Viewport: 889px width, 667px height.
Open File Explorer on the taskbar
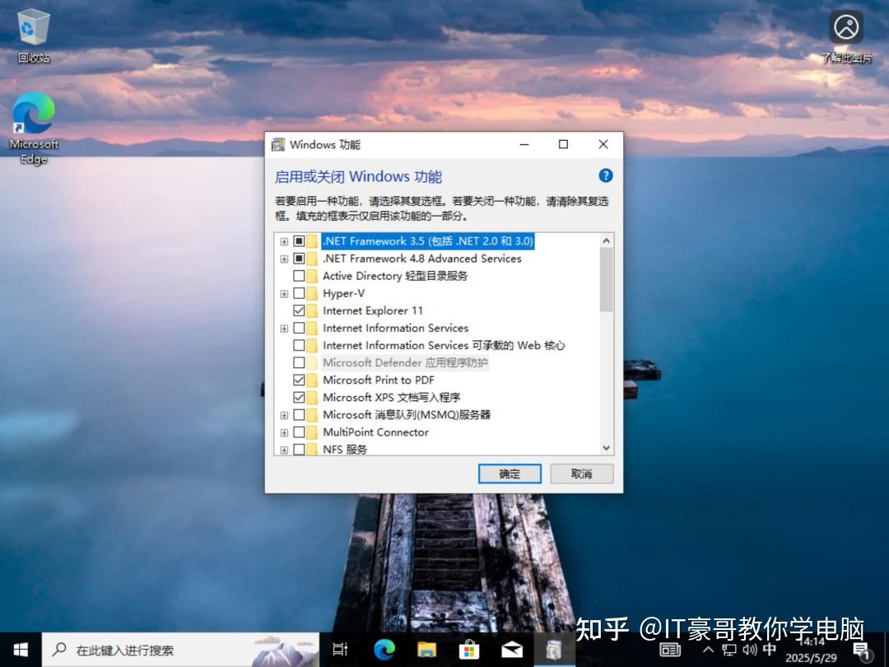(x=426, y=650)
